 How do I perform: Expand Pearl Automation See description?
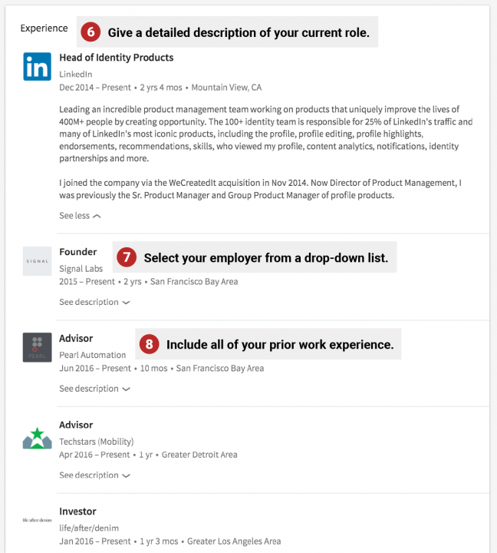click(94, 389)
